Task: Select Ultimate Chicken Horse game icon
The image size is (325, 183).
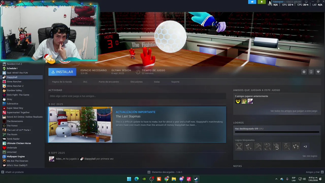Action: (4, 143)
